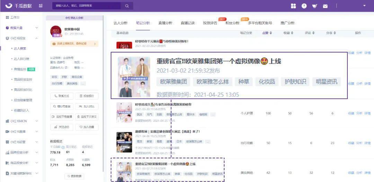Select 达人搜索 in the sidebar

(20, 48)
